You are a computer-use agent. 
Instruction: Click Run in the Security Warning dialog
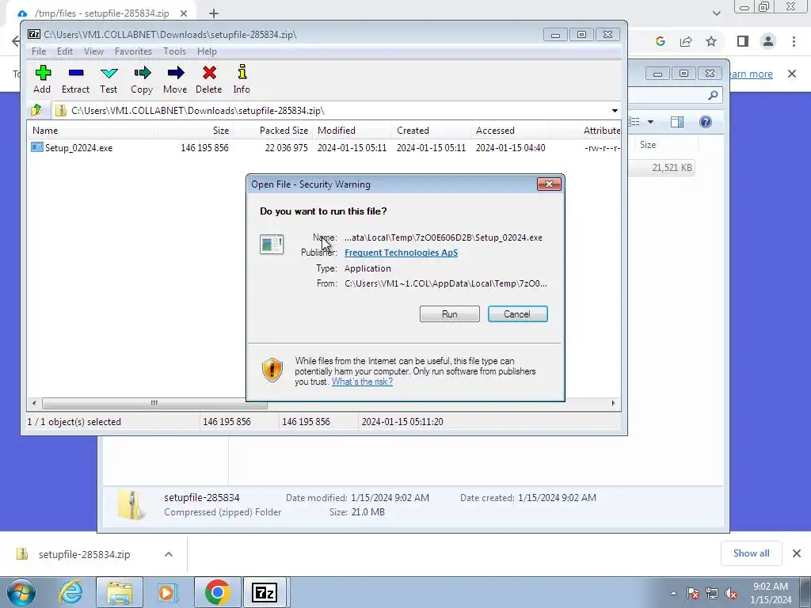[450, 313]
